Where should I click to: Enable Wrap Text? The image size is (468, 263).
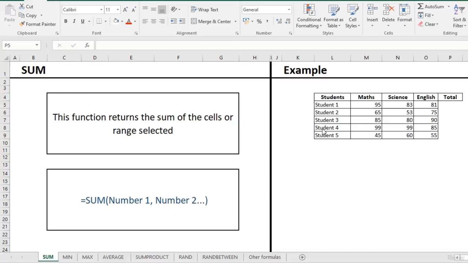pyautogui.click(x=204, y=9)
